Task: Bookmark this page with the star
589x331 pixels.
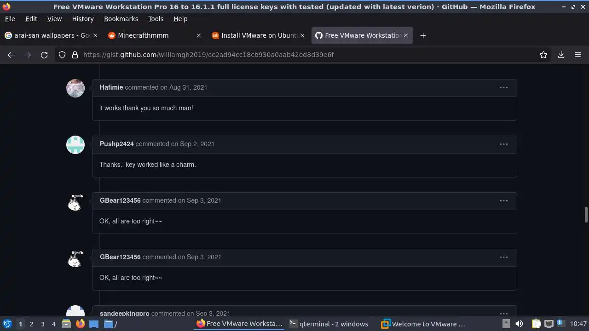Action: 543,55
